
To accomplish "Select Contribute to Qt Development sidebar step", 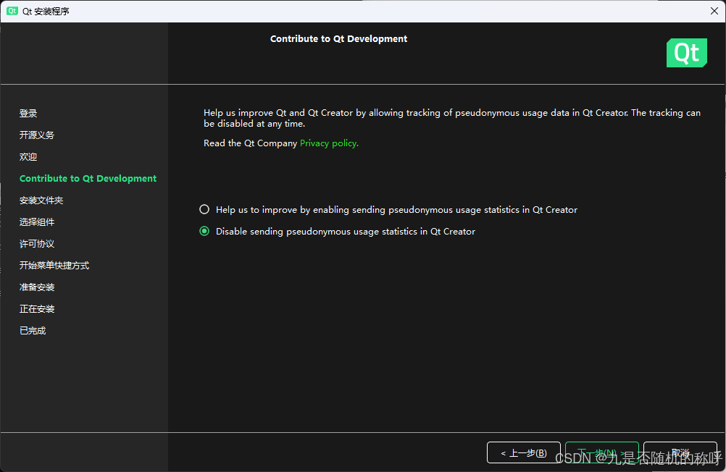I will [88, 179].
